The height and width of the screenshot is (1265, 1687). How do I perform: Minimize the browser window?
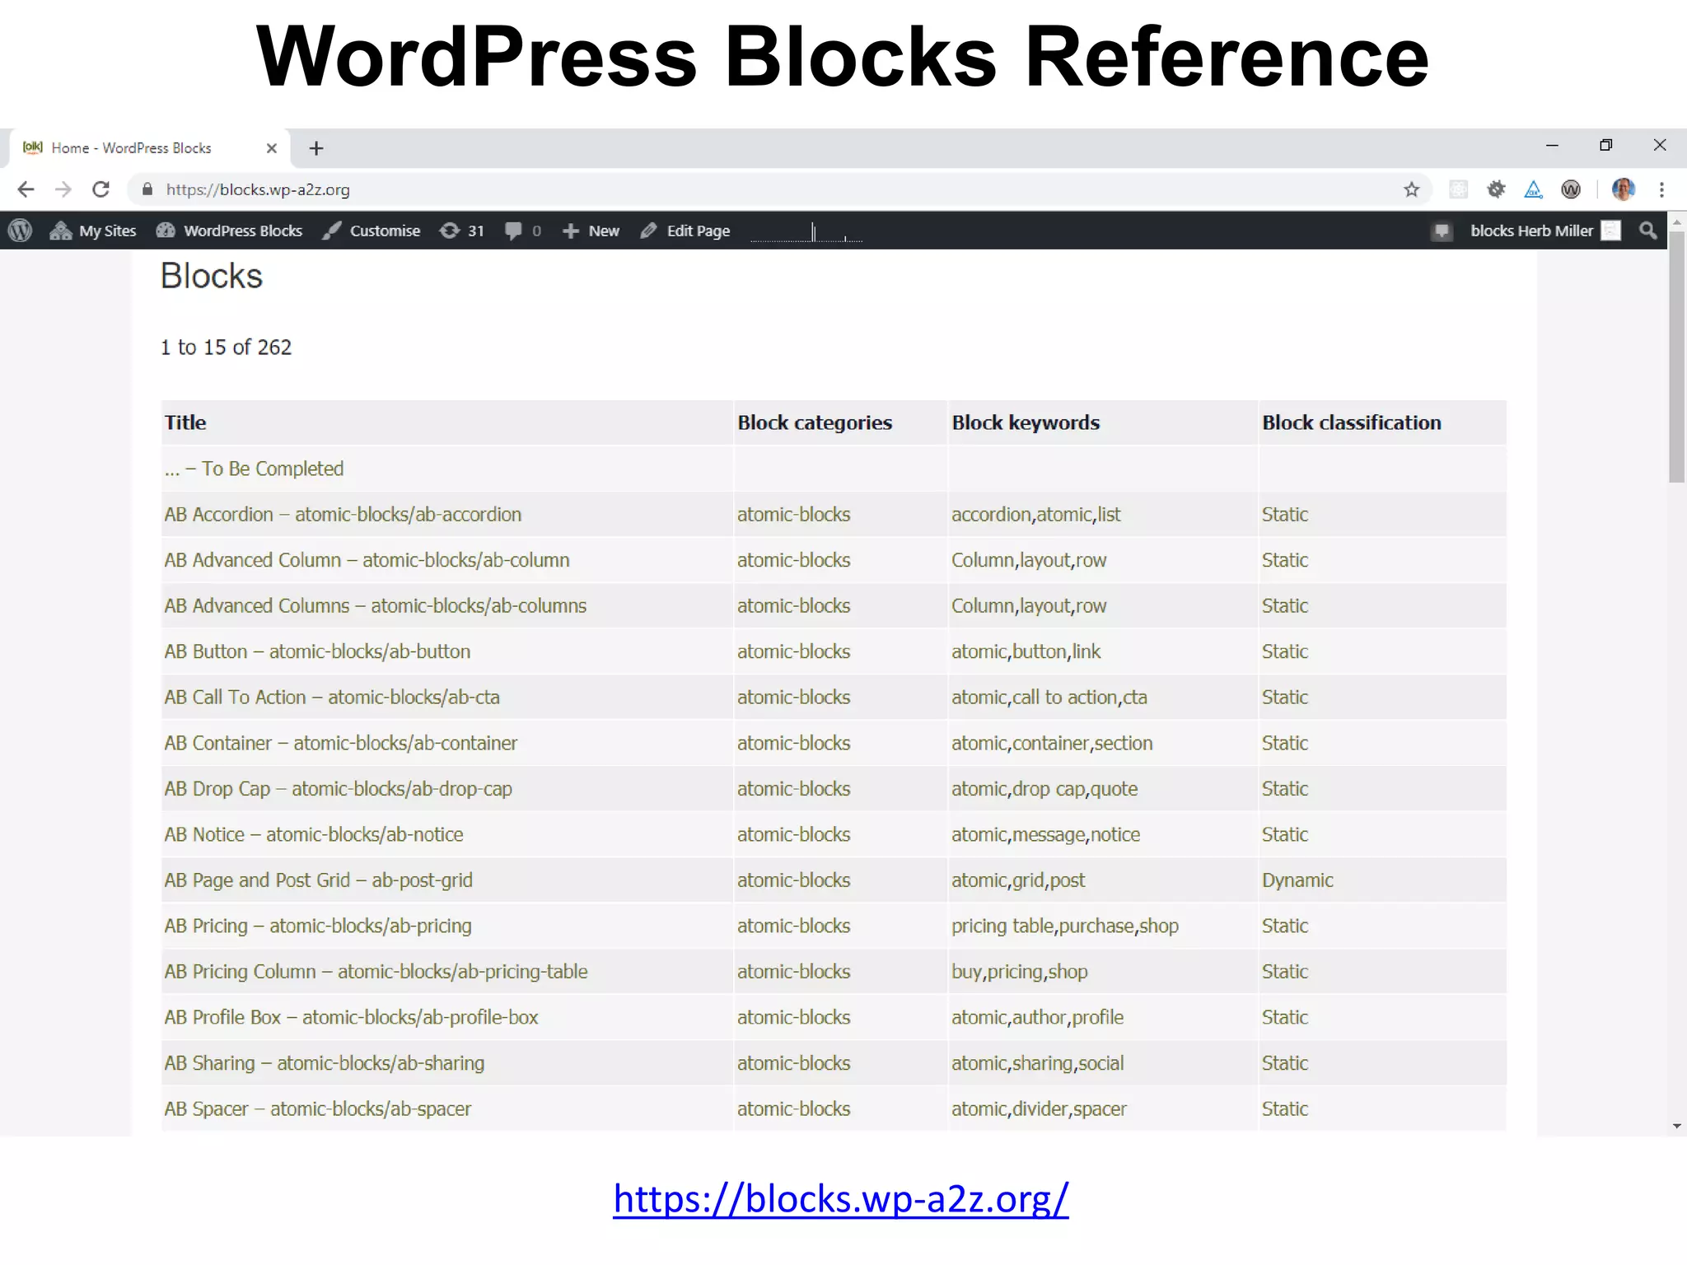point(1552,145)
